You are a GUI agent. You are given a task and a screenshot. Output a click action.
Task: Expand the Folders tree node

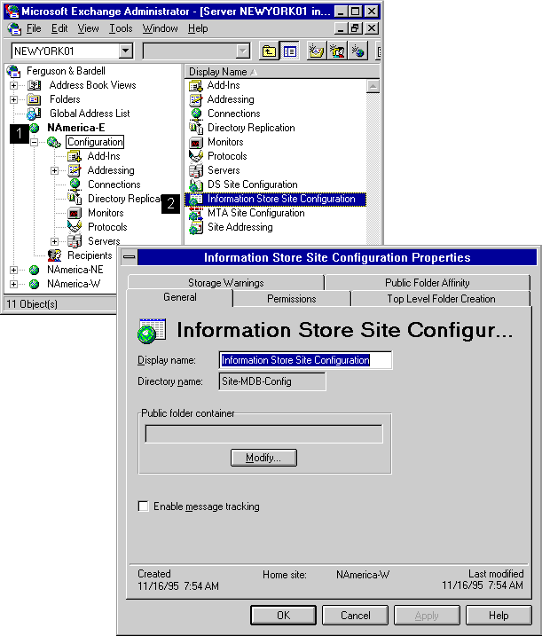click(x=14, y=99)
